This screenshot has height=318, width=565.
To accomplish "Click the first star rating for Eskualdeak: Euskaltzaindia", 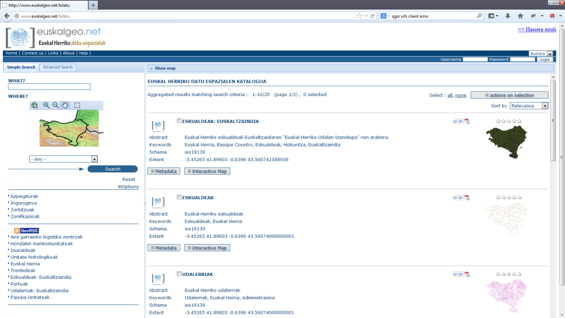I will (498, 121).
